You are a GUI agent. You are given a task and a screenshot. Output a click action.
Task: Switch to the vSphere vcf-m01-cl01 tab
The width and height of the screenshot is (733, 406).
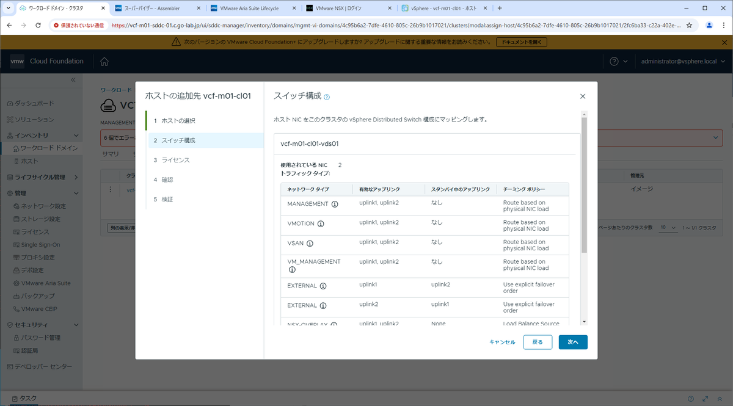coord(443,9)
